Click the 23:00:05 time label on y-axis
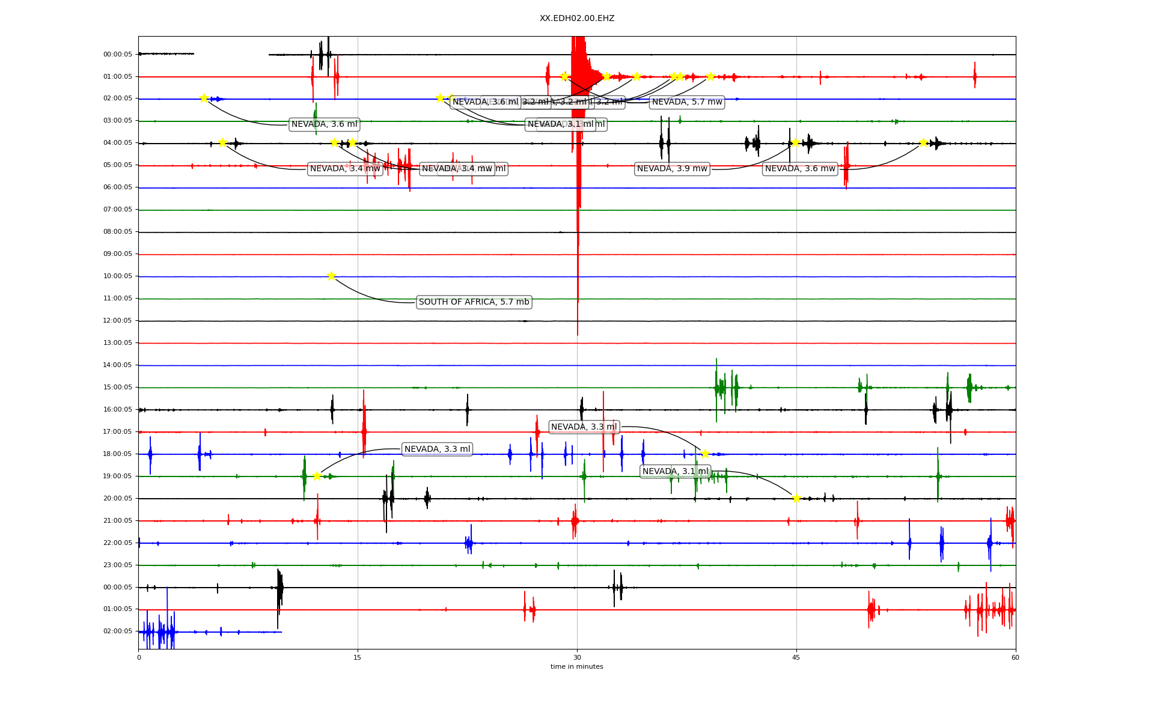Screen dimensions: 1154x721 point(118,565)
